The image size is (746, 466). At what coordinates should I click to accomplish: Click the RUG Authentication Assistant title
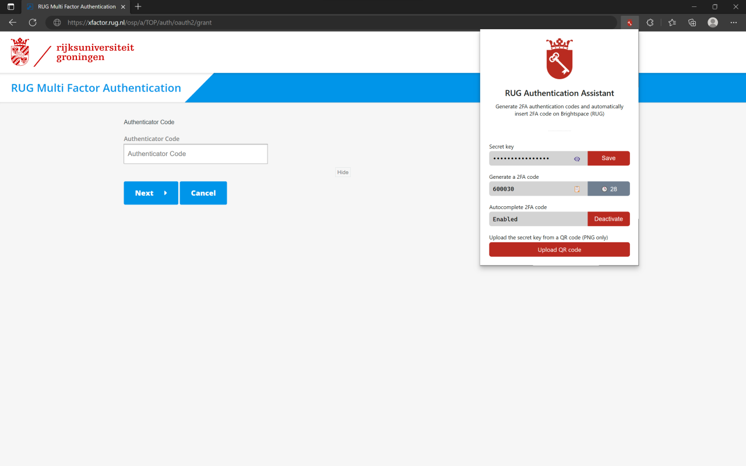coord(559,93)
